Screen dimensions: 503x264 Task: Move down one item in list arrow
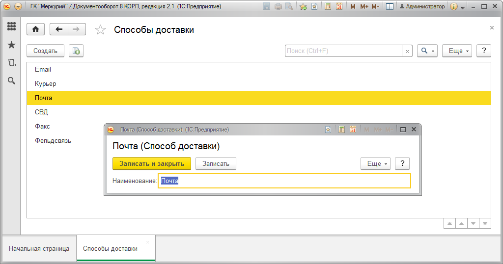[473, 224]
